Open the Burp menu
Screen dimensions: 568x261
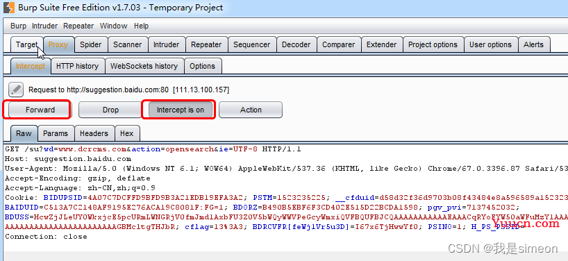pos(18,26)
